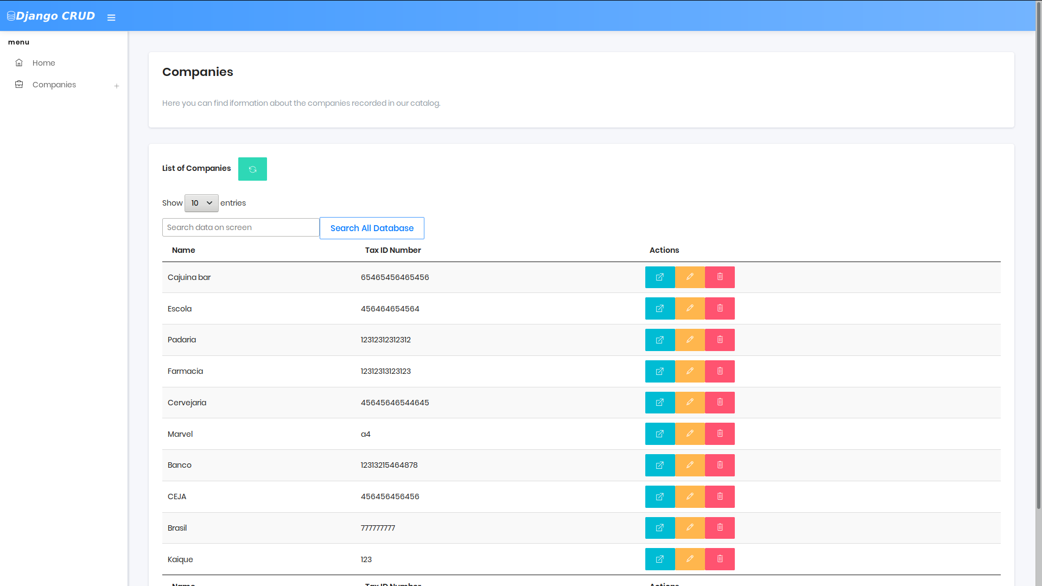This screenshot has width=1042, height=586.
Task: Focus the Search data on screen field
Action: pos(240,227)
